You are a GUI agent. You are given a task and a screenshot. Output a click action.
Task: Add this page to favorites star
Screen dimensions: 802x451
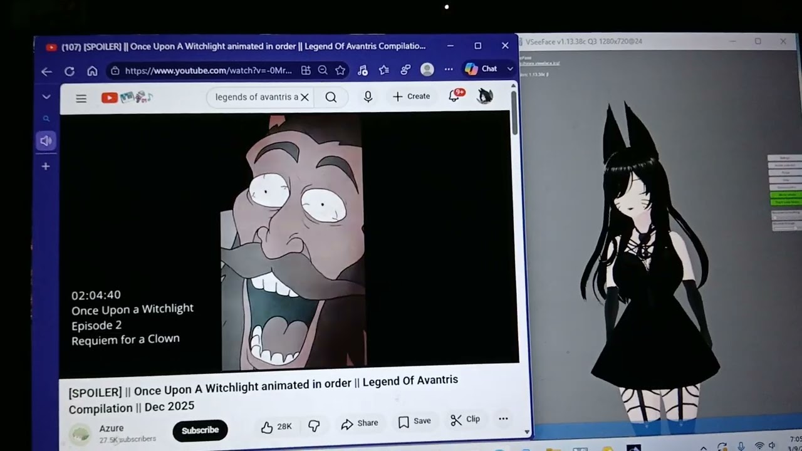pyautogui.click(x=340, y=70)
